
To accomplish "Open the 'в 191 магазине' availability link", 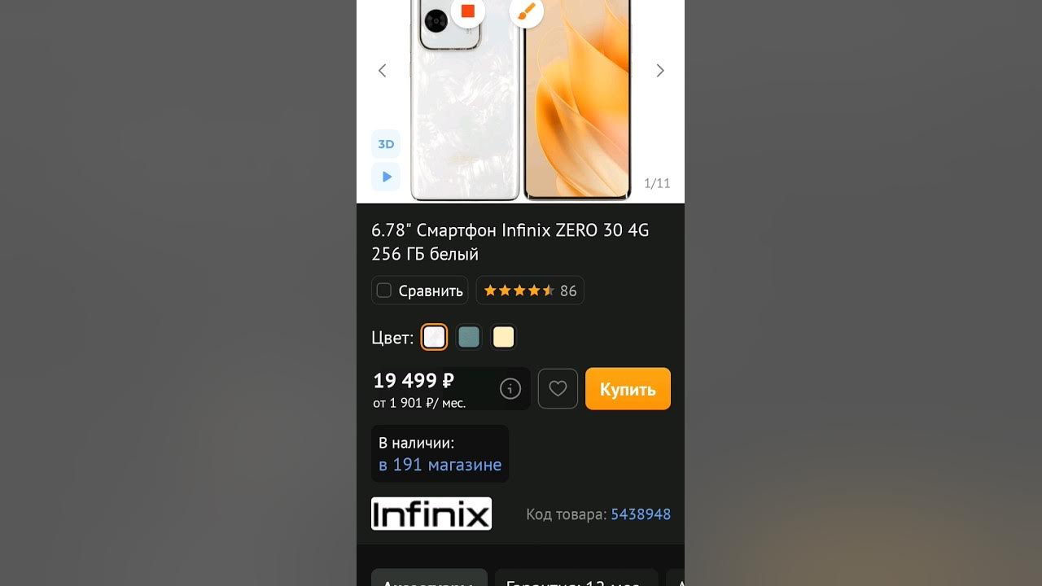I will point(440,465).
